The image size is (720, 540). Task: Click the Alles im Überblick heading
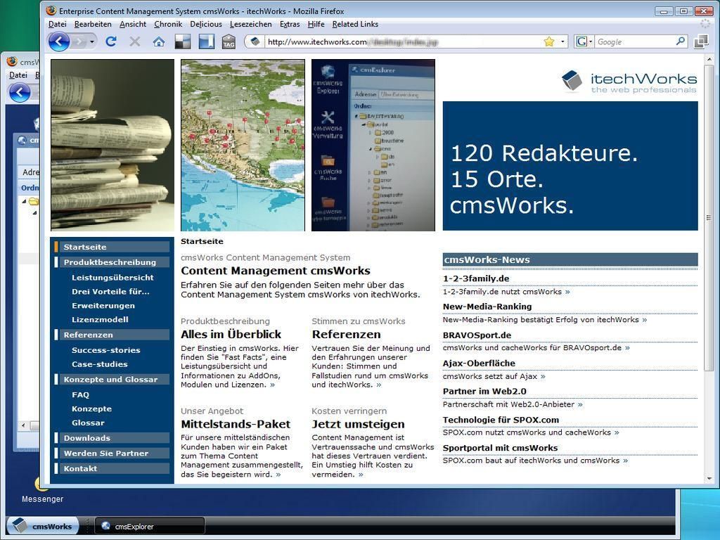pyautogui.click(x=231, y=334)
